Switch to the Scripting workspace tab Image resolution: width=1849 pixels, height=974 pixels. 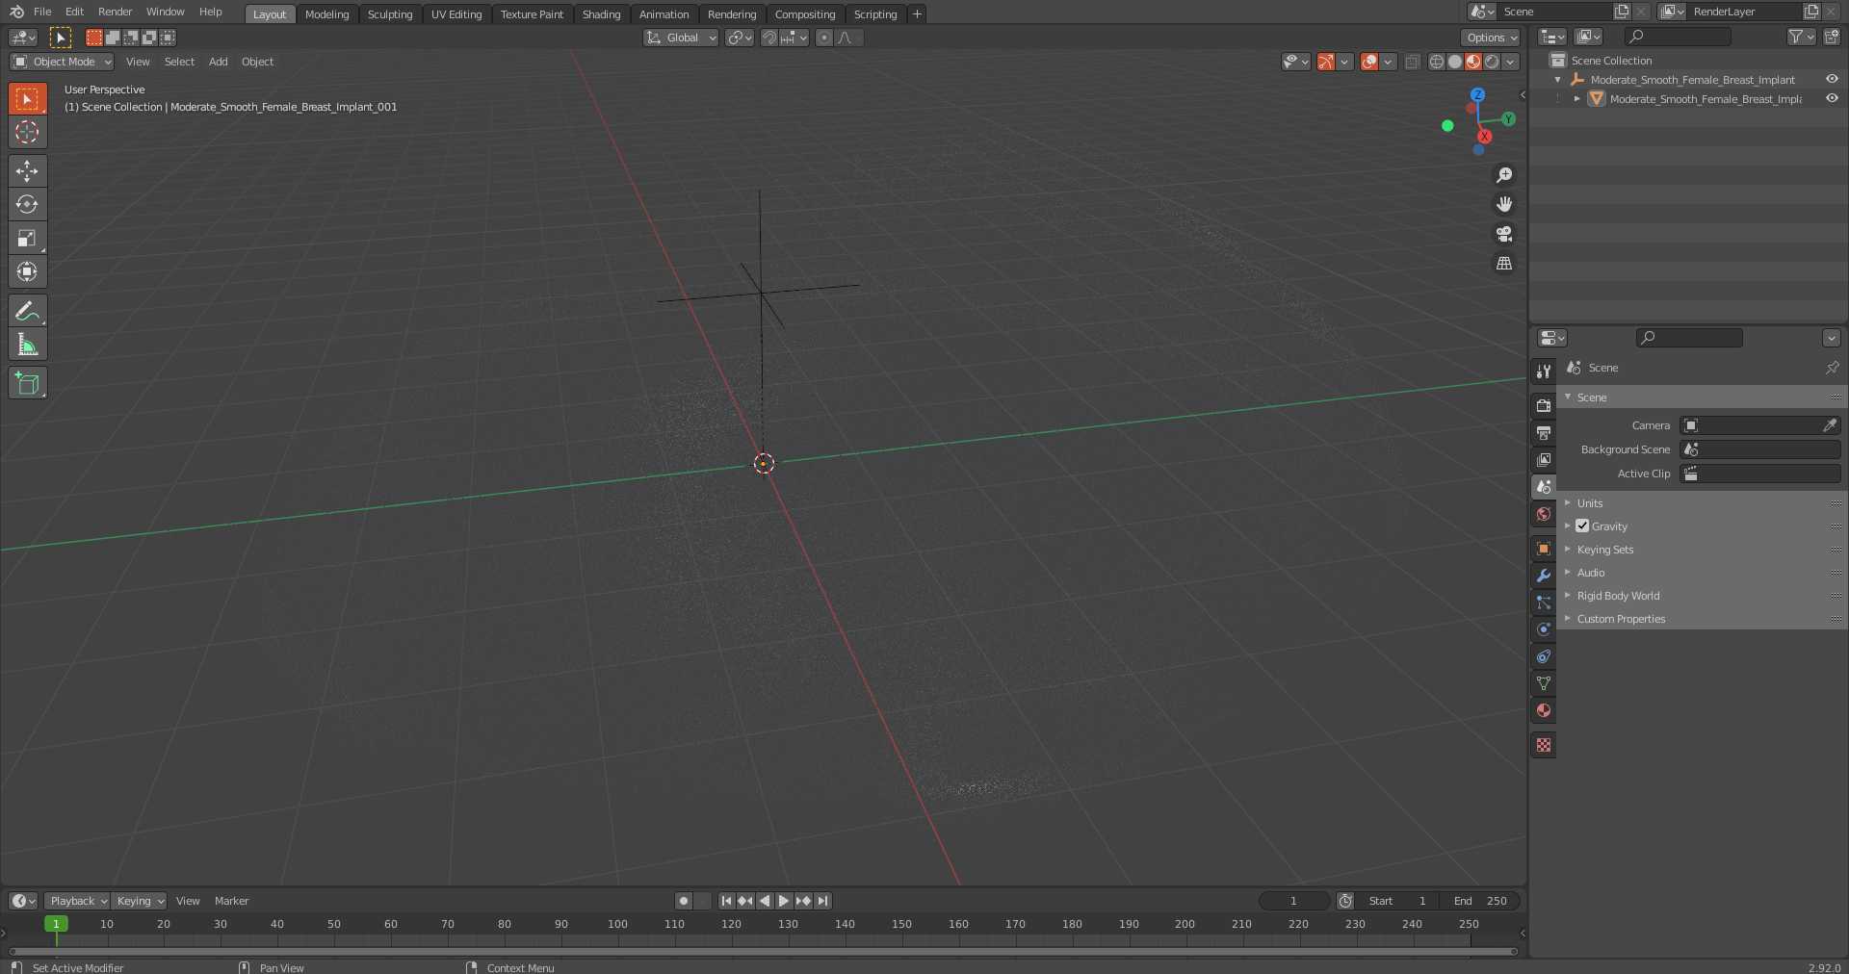(x=875, y=14)
